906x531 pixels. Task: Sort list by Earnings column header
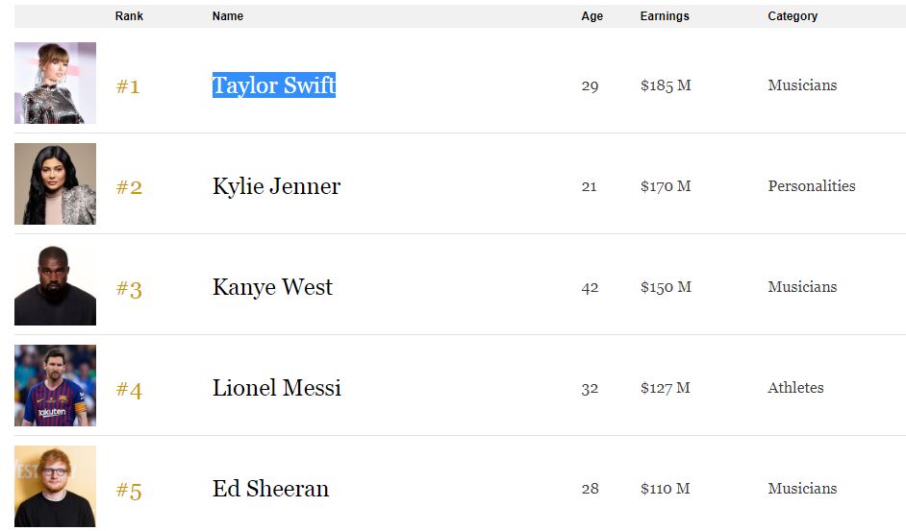[x=665, y=16]
